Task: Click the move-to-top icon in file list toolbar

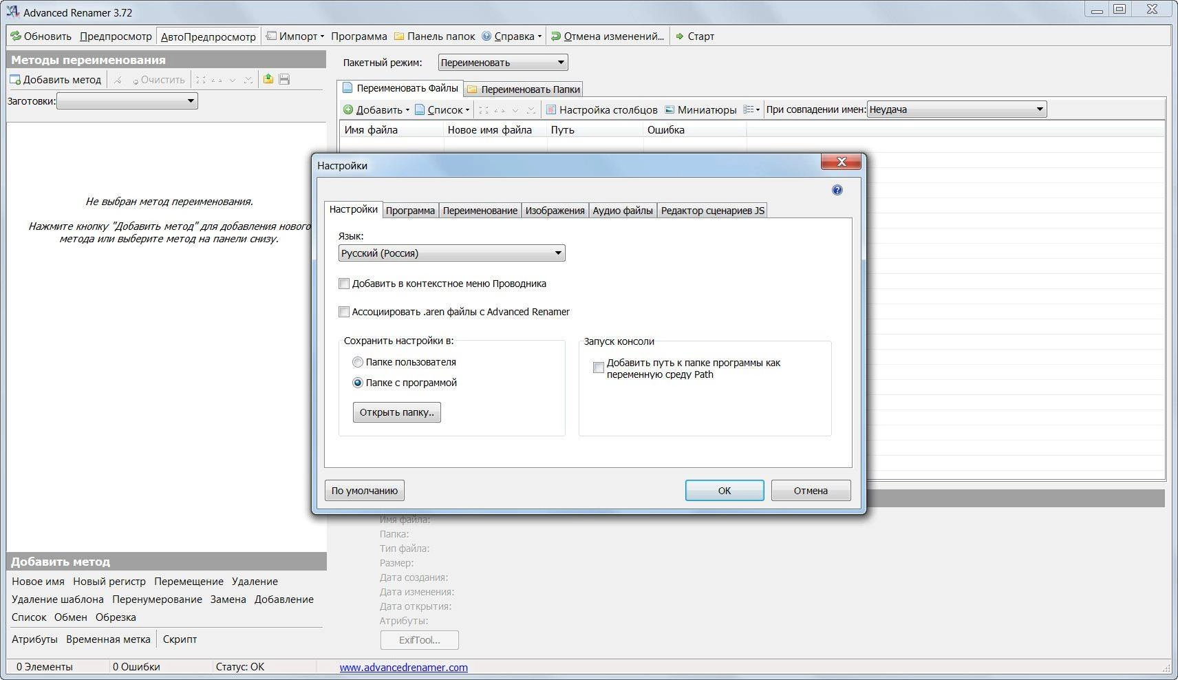Action: 484,109
